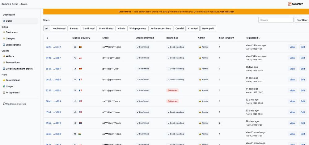Click the RailsFast logo
This screenshot has height=145, width=309.
[x=295, y=4]
